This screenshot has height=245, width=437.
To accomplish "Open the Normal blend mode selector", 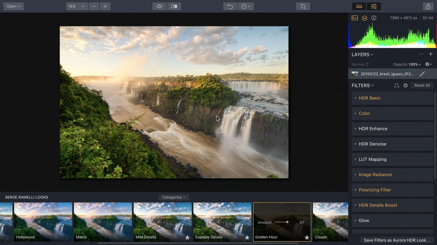I will coord(360,64).
